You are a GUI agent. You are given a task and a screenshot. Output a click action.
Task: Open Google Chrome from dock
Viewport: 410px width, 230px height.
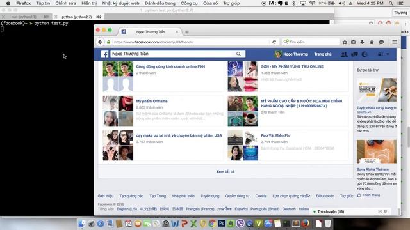pos(212,224)
